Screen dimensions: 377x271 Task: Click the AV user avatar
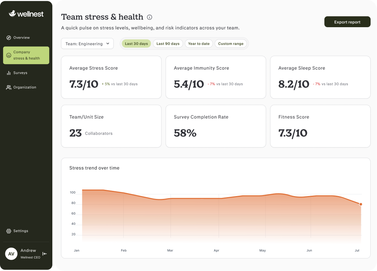(x=11, y=254)
